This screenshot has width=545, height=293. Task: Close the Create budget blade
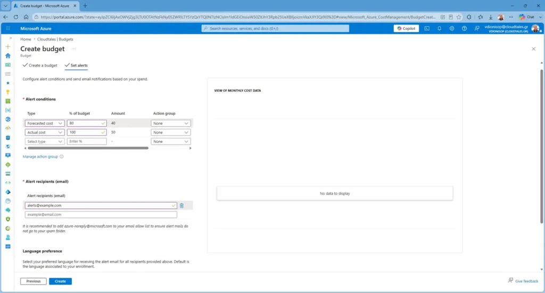point(533,49)
